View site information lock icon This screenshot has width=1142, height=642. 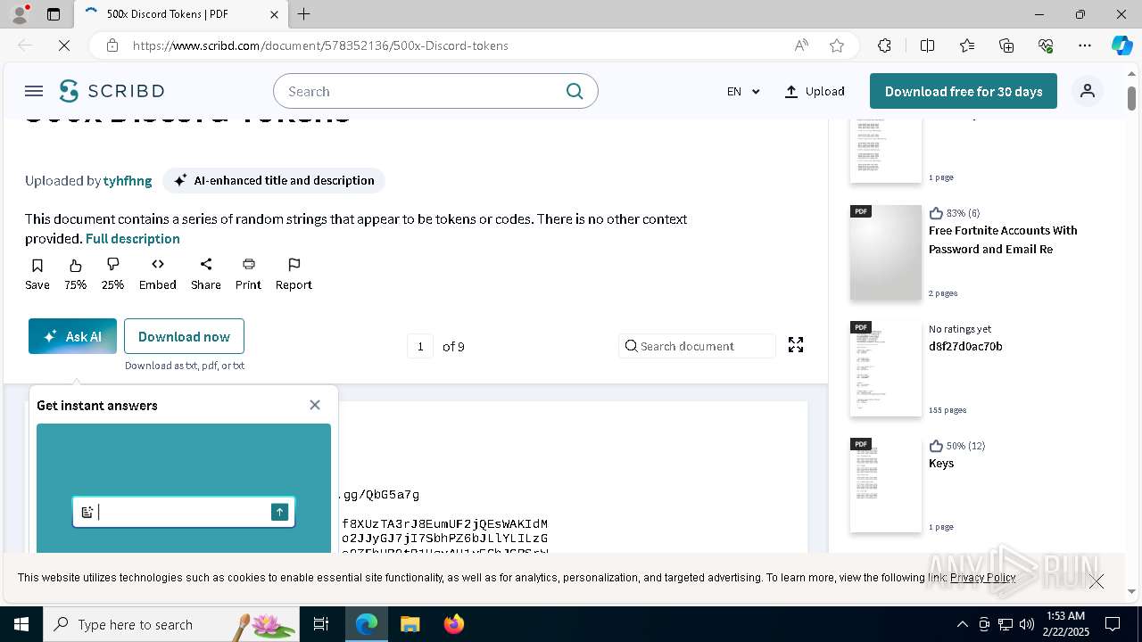[x=112, y=45]
